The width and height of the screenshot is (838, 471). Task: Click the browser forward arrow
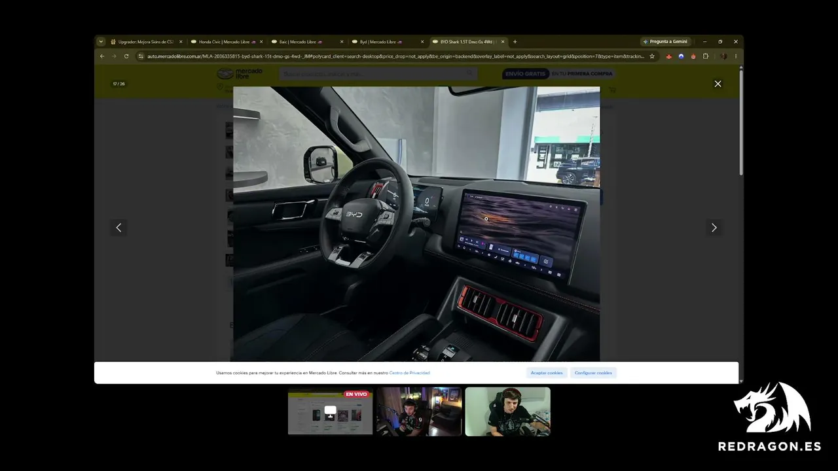click(x=114, y=56)
